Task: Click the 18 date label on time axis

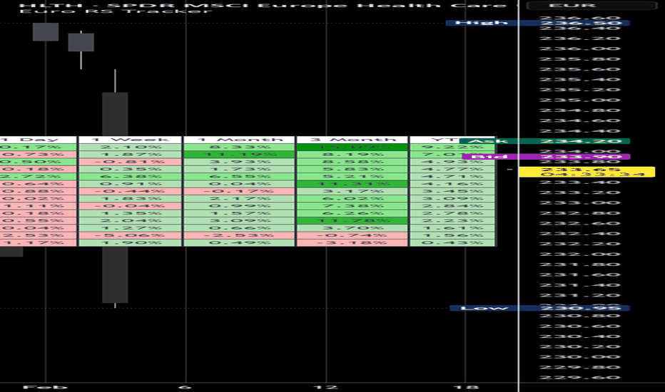Action: pyautogui.click(x=466, y=387)
